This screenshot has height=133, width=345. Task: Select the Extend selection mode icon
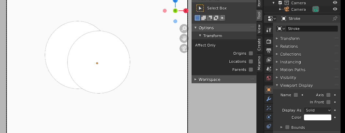(204, 18)
